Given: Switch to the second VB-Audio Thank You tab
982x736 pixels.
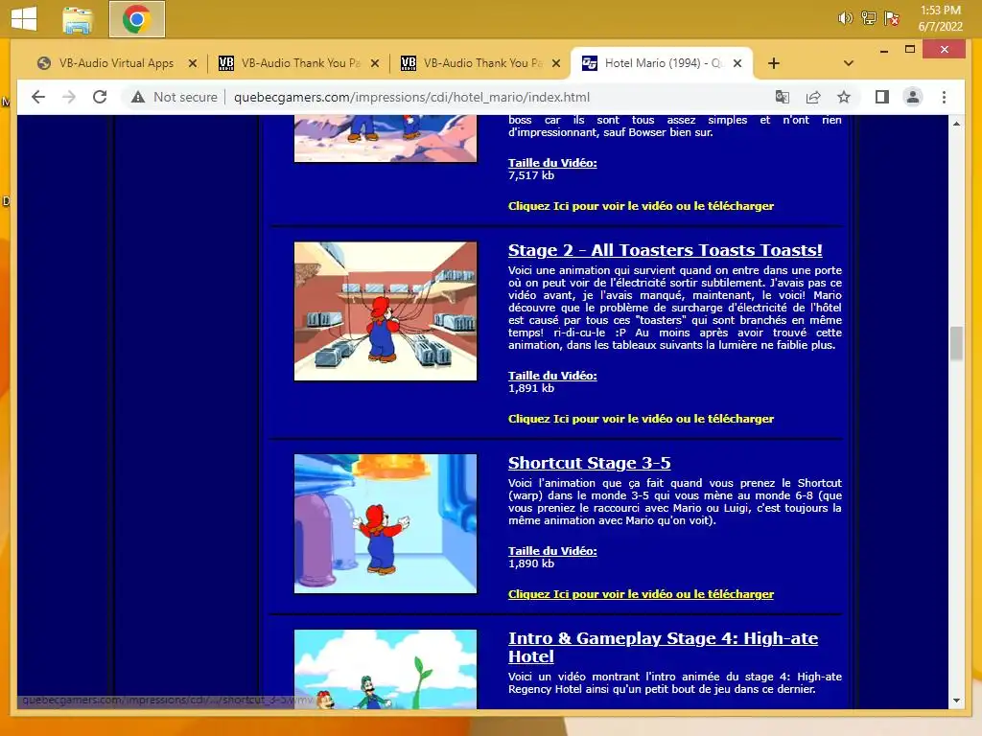Looking at the screenshot, I should pos(479,63).
